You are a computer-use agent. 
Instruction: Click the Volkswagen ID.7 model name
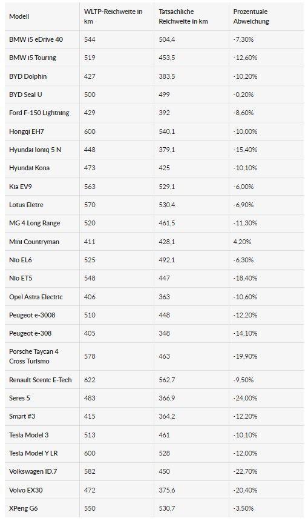point(33,471)
